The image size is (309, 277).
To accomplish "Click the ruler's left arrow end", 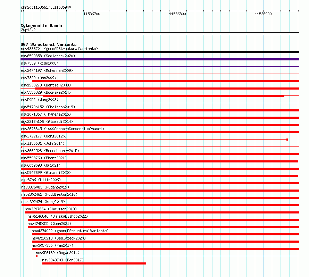I will coord(22,11).
